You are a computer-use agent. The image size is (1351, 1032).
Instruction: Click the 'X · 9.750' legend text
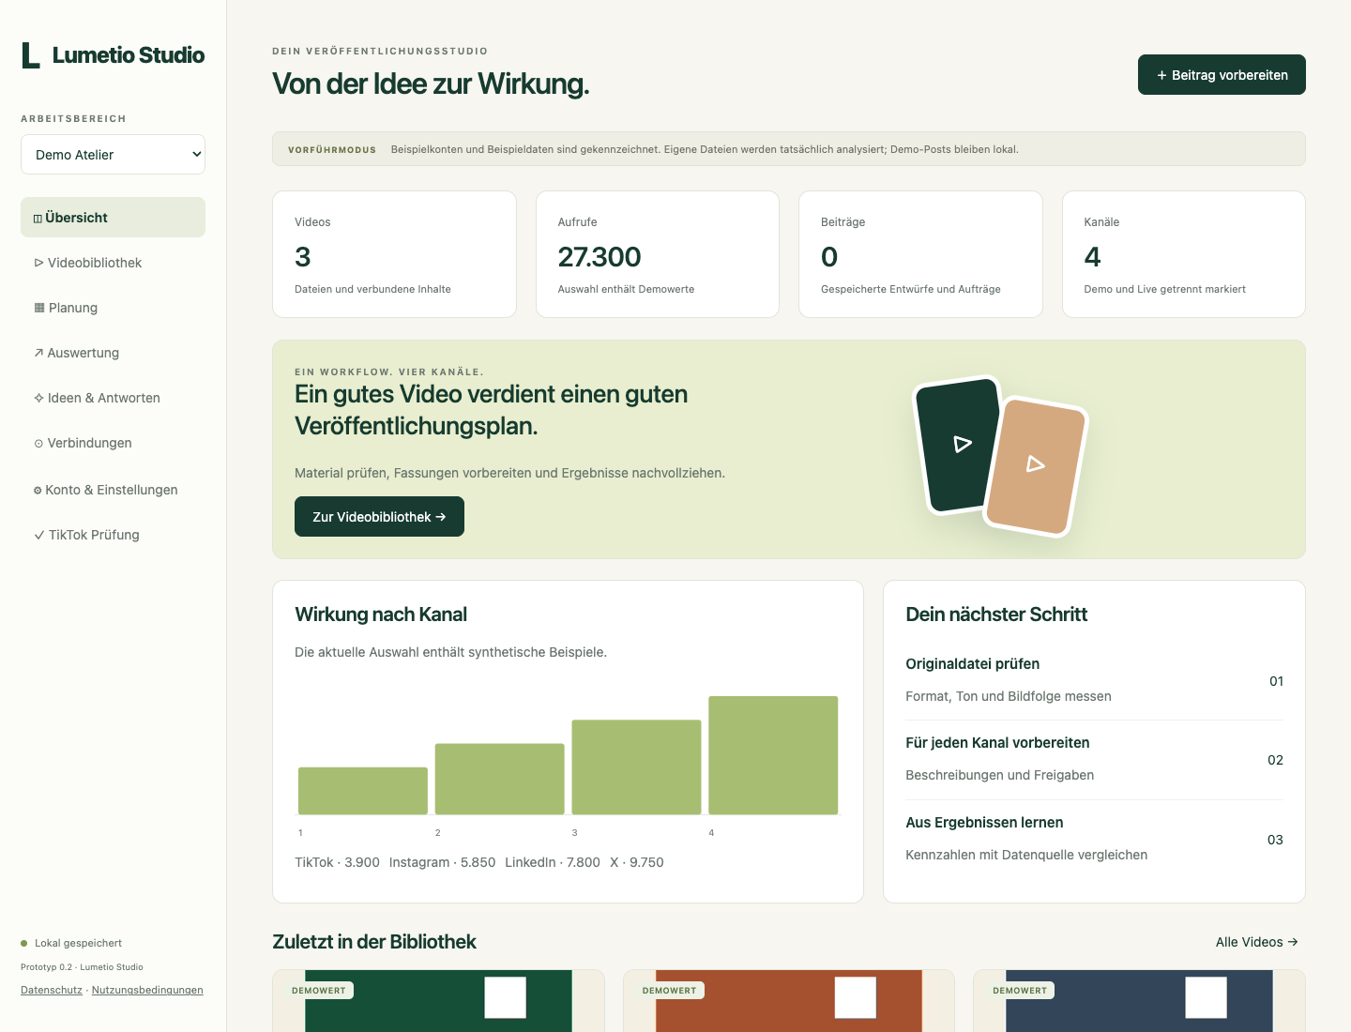point(637,862)
